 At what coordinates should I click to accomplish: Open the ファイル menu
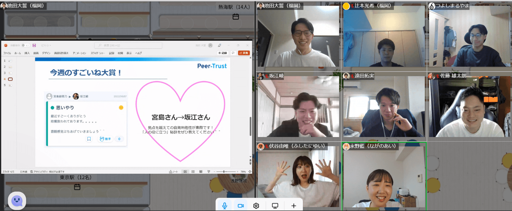click(x=7, y=53)
